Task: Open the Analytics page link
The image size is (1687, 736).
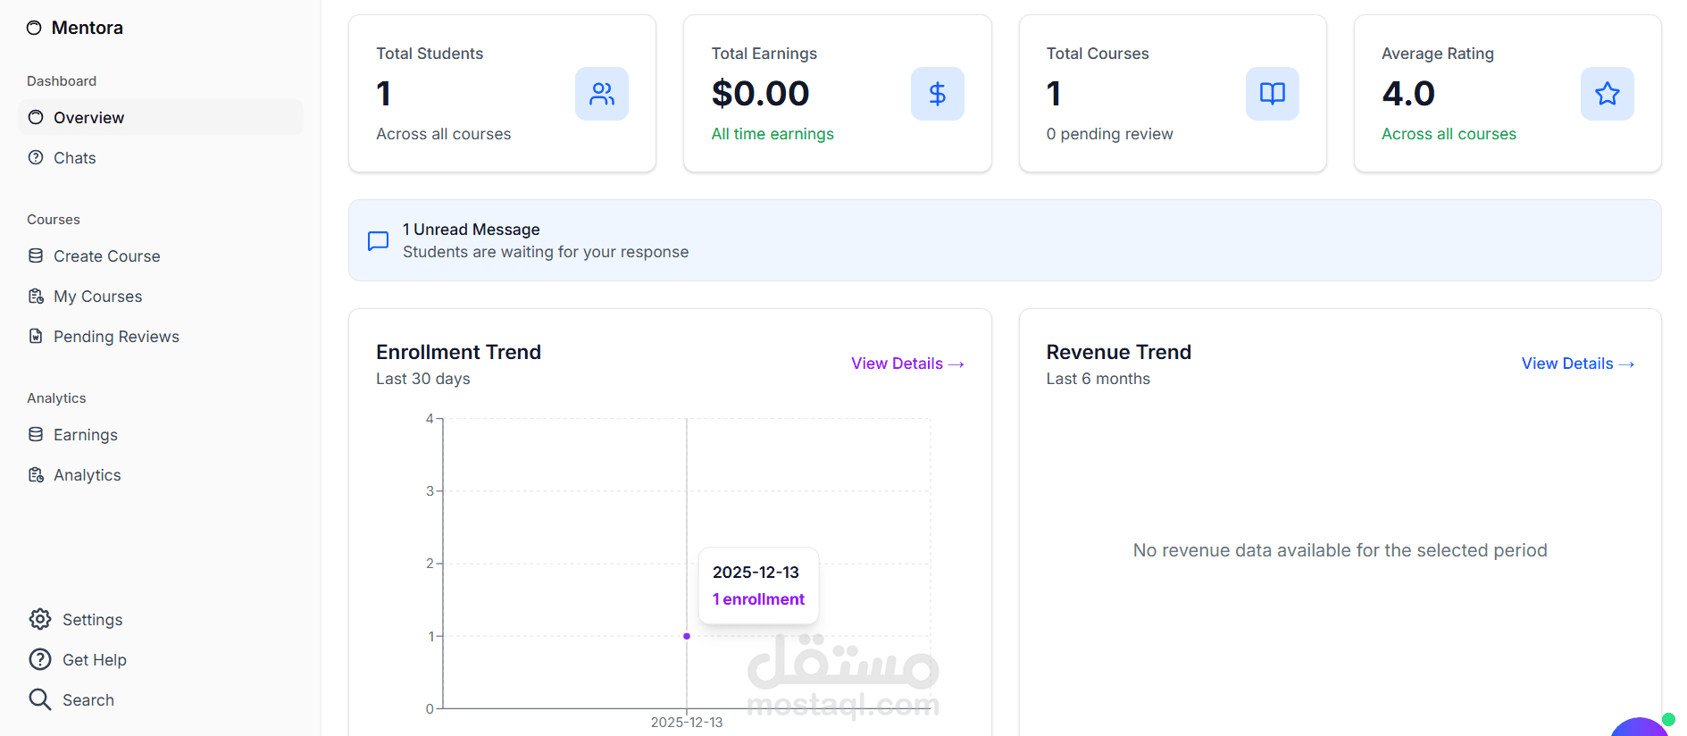Action: (161, 474)
